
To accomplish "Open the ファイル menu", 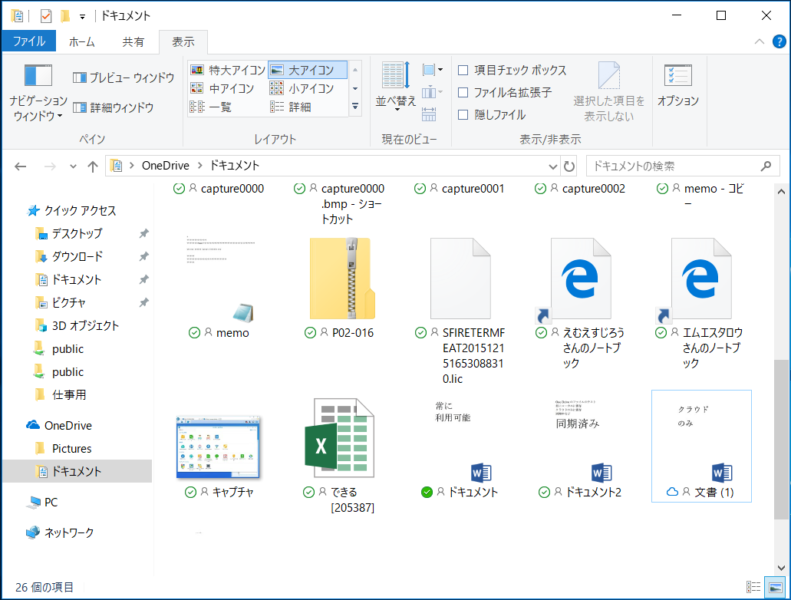I will (x=28, y=42).
